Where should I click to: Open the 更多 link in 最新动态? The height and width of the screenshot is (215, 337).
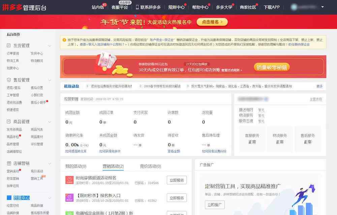[x=319, y=86]
